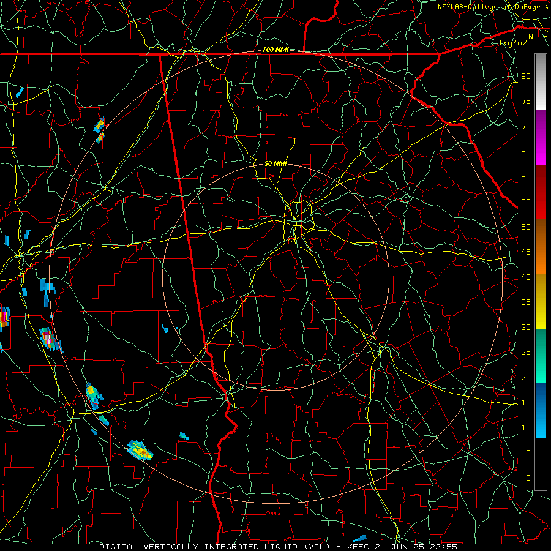
Task: Click the 60 value on the color scale
Action: pos(526,177)
